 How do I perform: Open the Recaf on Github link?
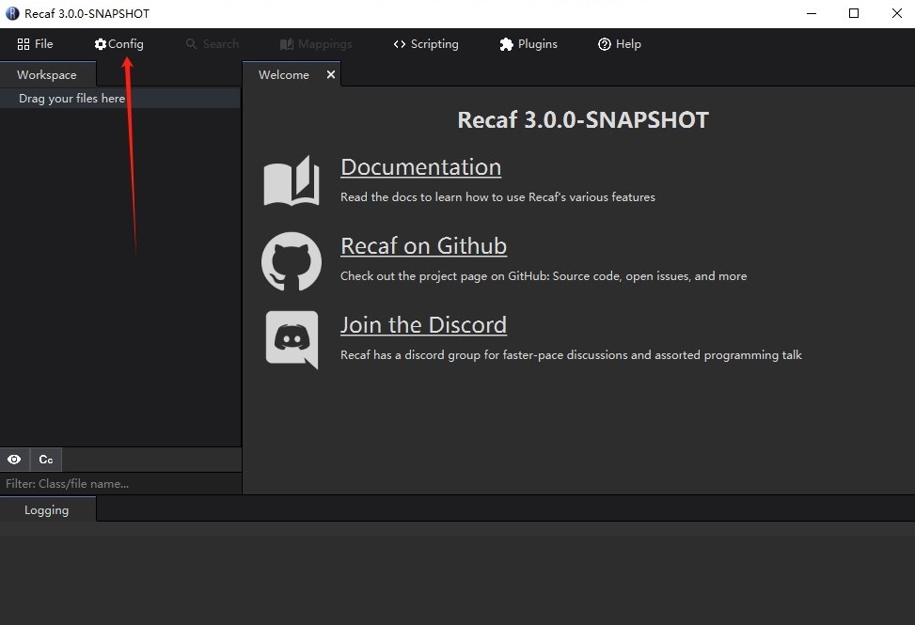pyautogui.click(x=423, y=246)
